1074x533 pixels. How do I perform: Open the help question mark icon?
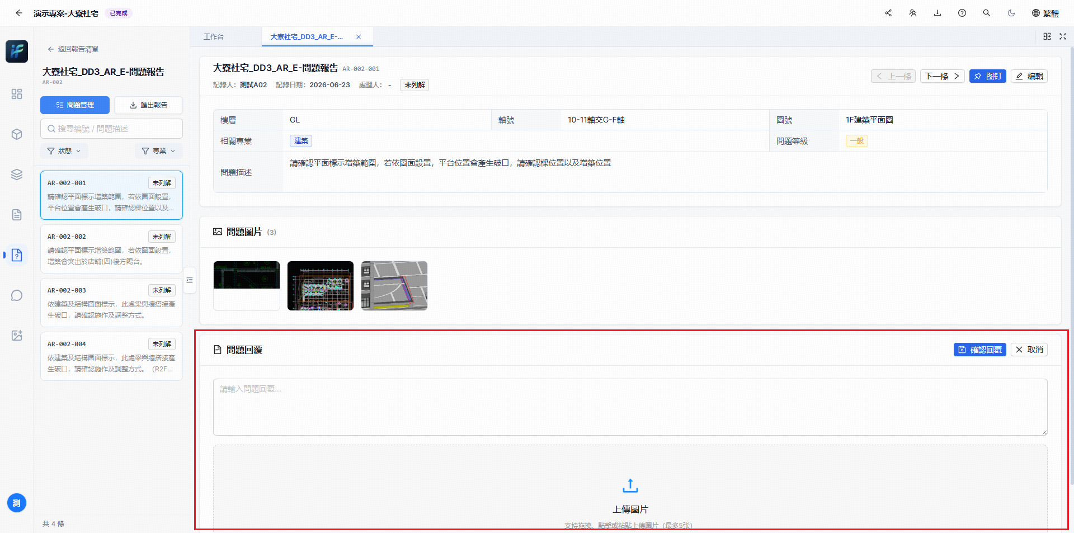(x=962, y=13)
